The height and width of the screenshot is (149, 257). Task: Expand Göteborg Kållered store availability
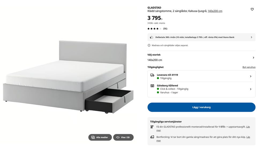coord(250,89)
